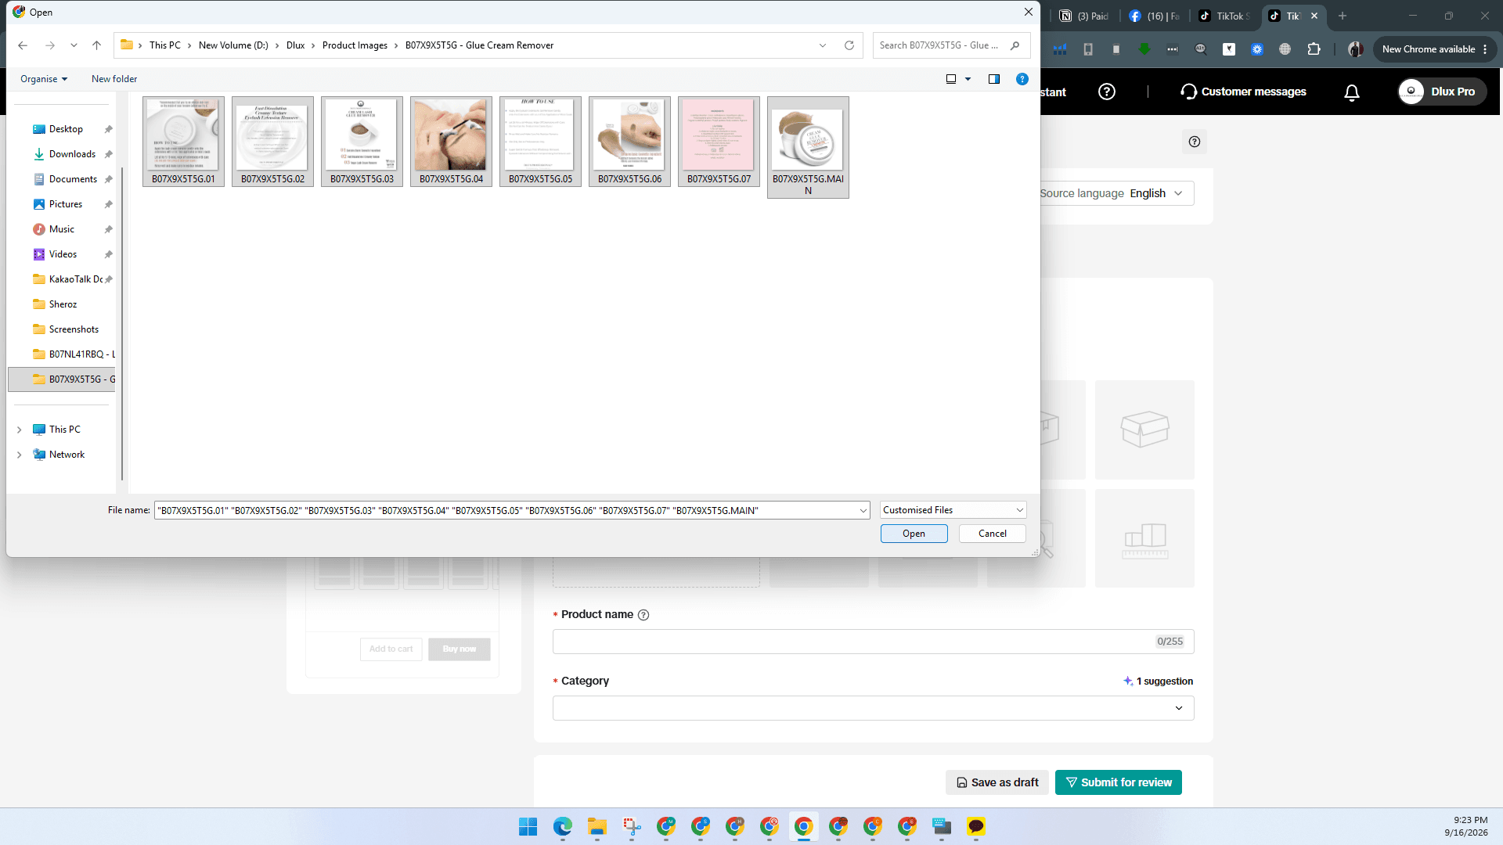The width and height of the screenshot is (1503, 845).
Task: Expand the address bar history dropdown
Action: coord(823,45)
